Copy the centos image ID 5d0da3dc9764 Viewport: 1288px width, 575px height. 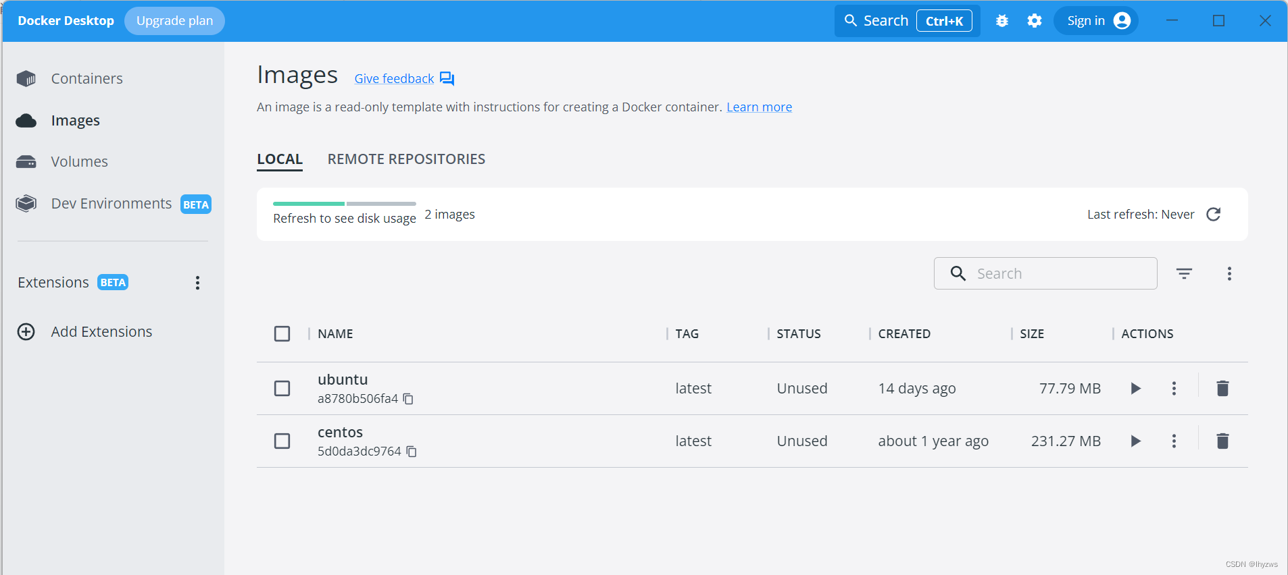click(412, 451)
